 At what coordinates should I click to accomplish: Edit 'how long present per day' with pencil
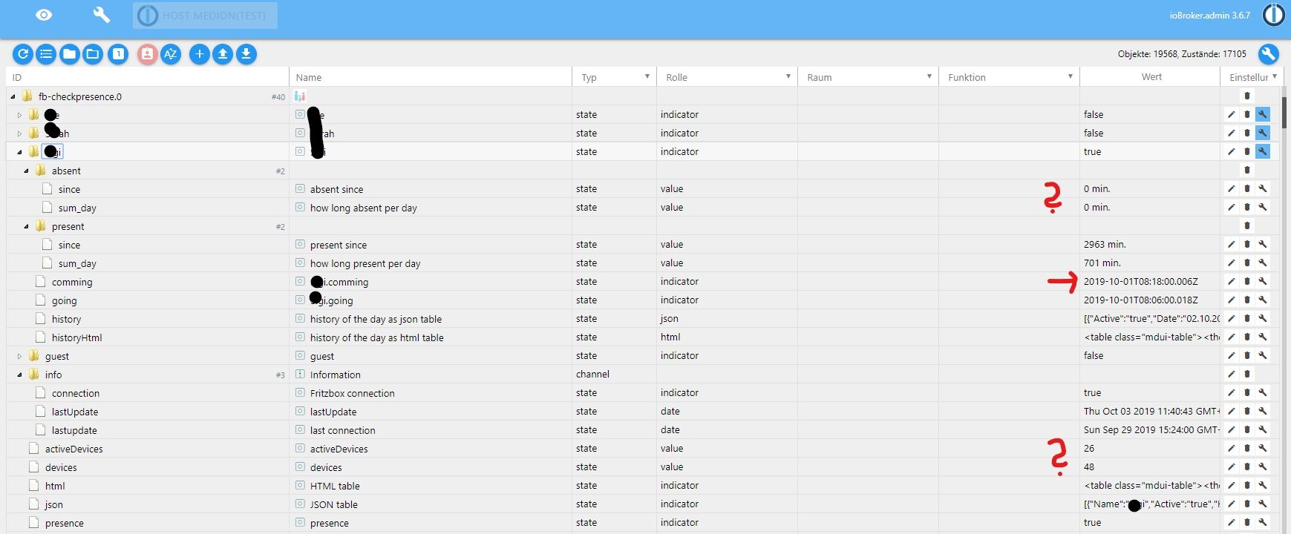coord(1232,263)
